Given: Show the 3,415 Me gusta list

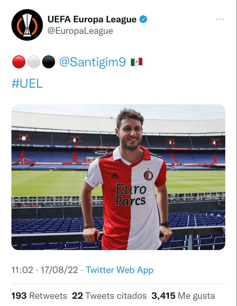Looking at the screenshot, I should pyautogui.click(x=183, y=296).
